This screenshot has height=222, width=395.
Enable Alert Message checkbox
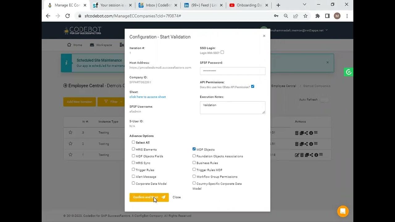click(x=133, y=176)
